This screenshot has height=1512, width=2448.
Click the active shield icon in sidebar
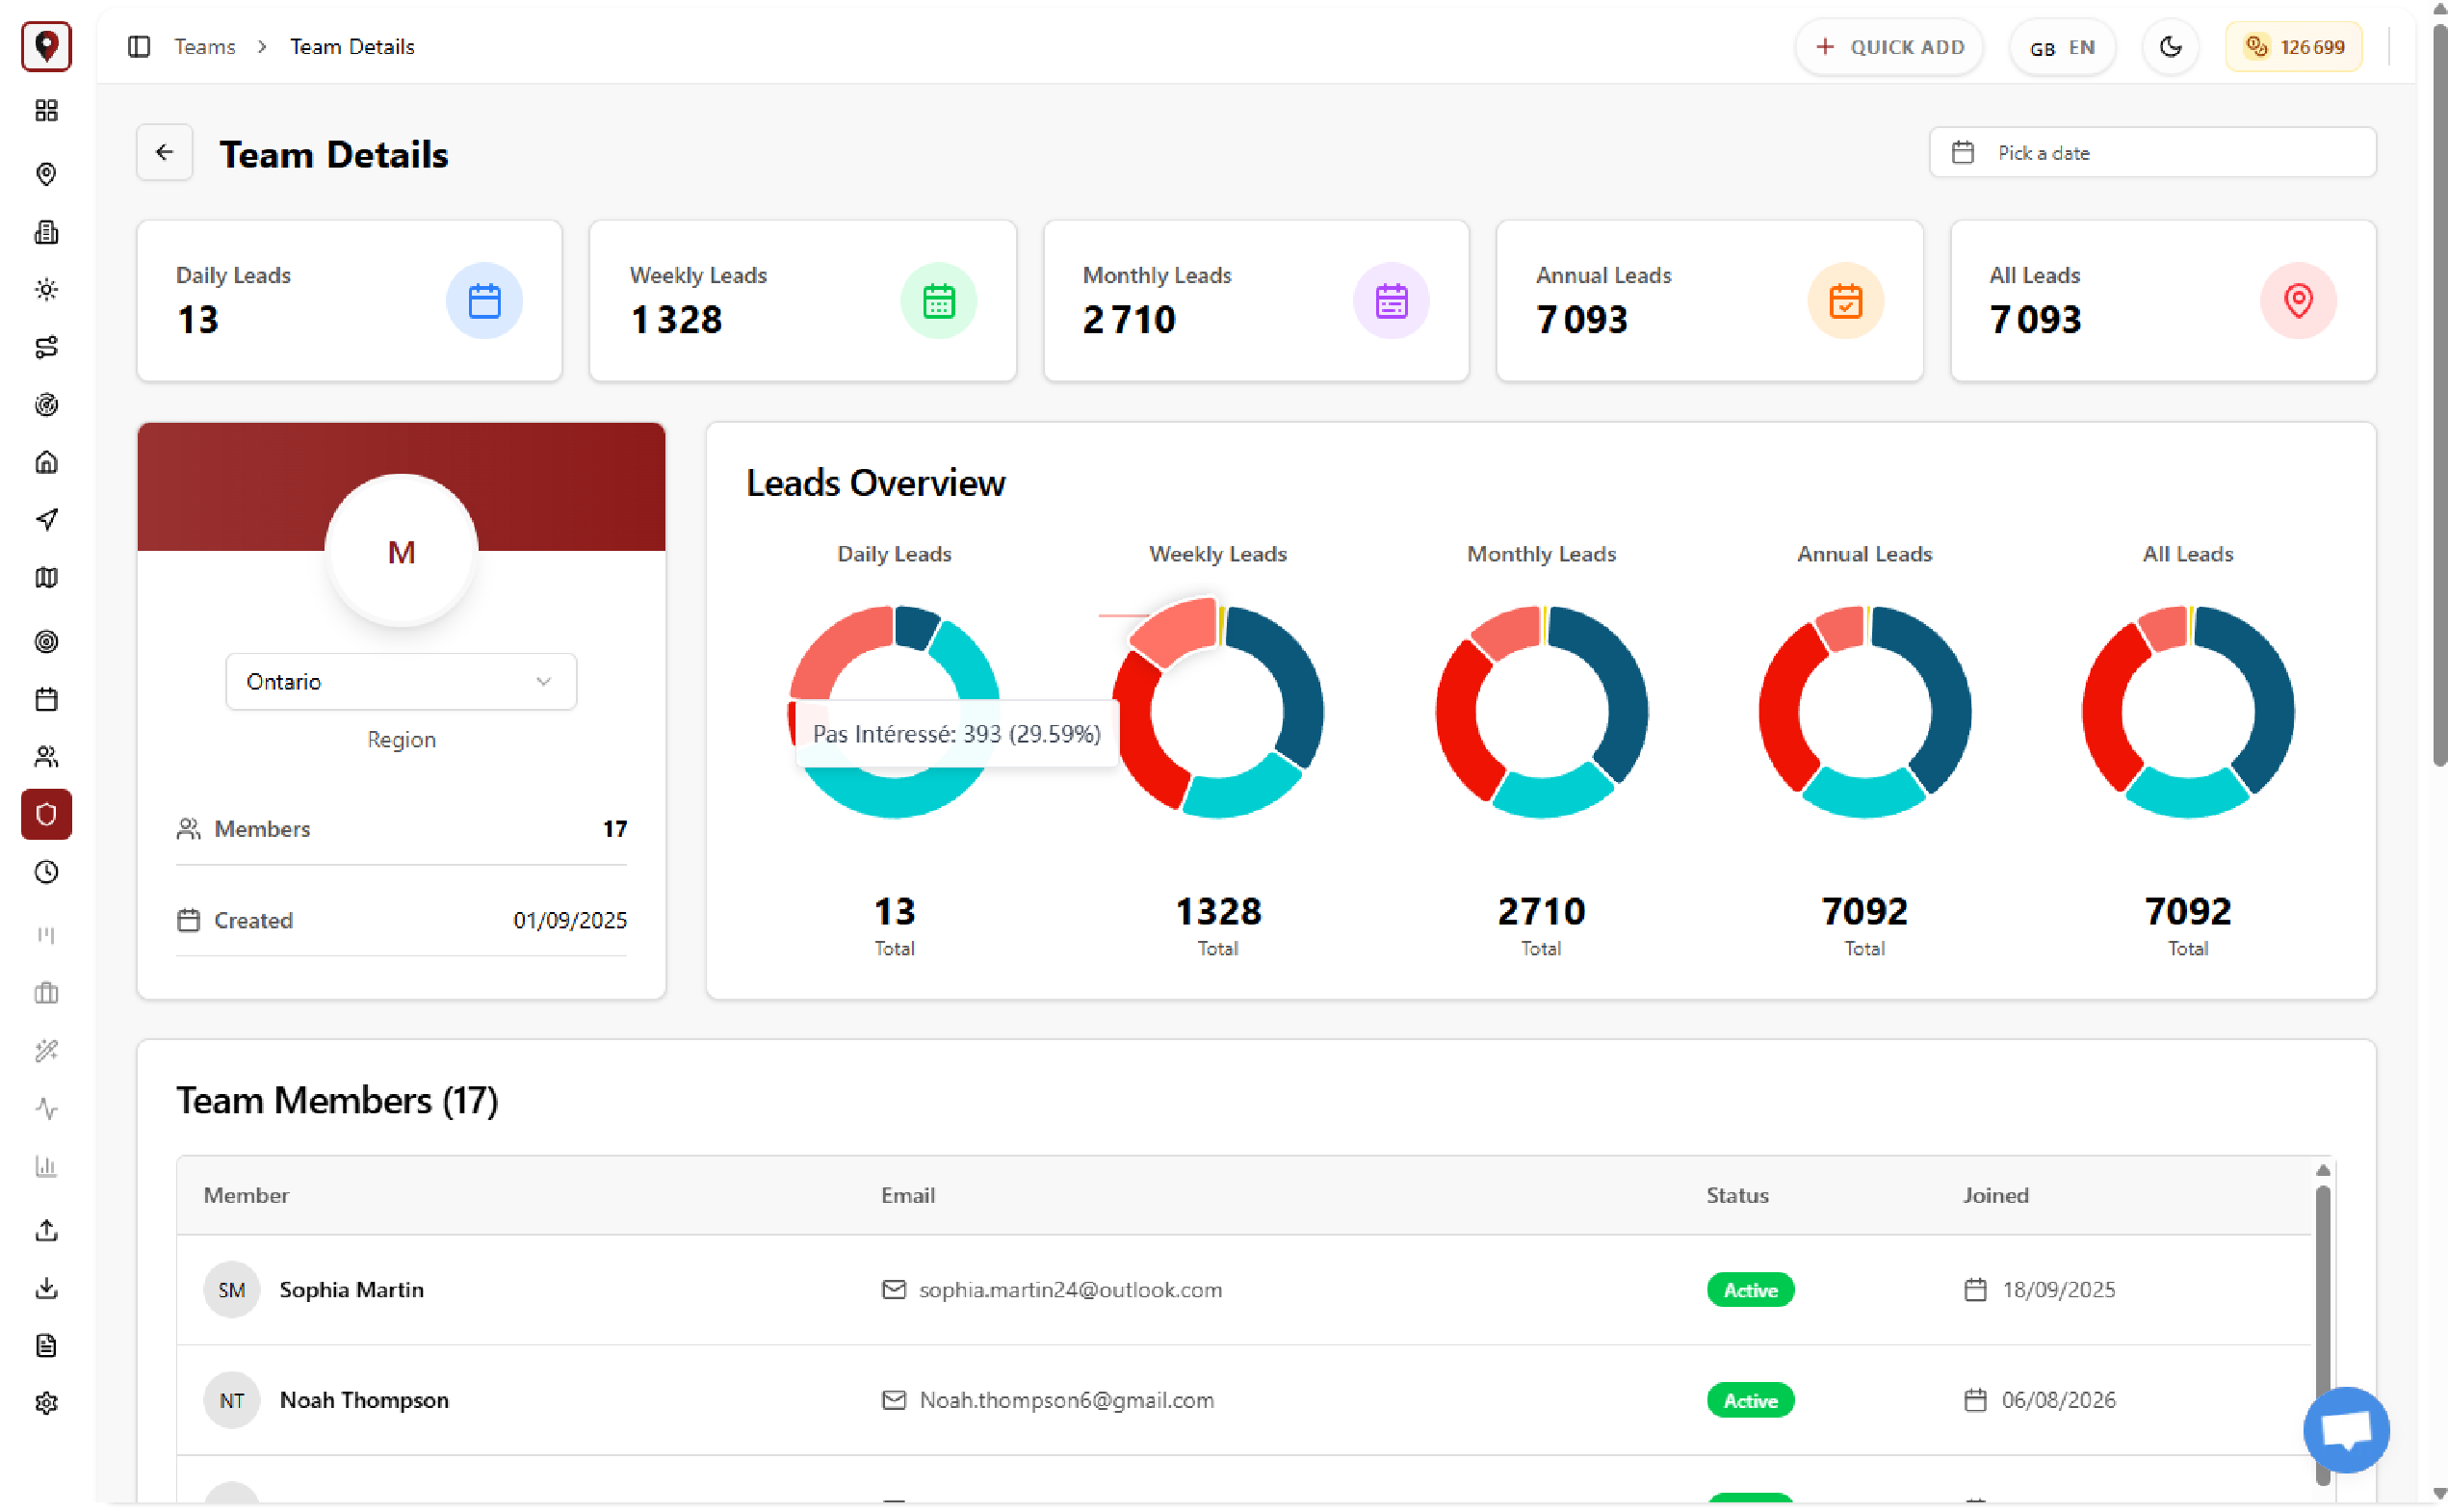point(46,815)
